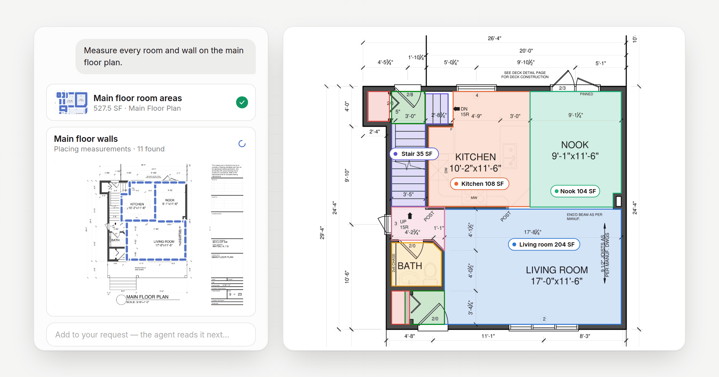This screenshot has width=719, height=377.
Task: Click the 26'-4" top dimension
Action: tap(494, 38)
